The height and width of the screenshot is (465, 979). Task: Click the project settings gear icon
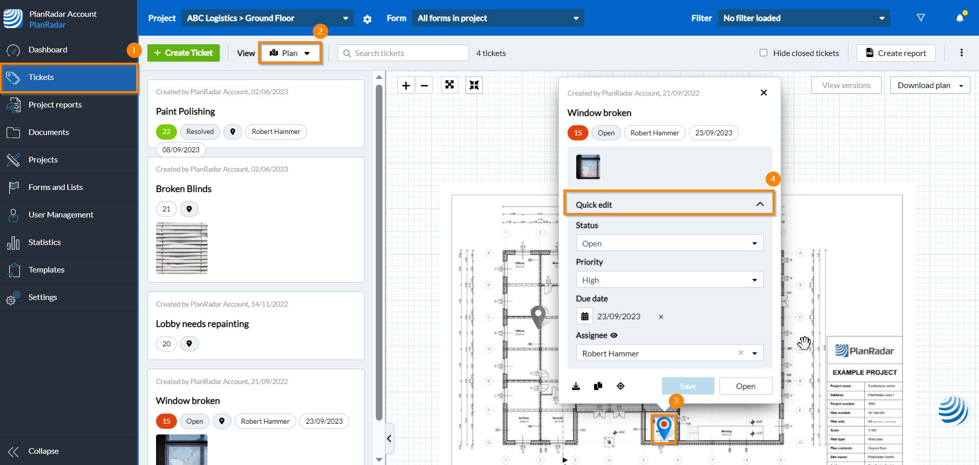click(367, 19)
